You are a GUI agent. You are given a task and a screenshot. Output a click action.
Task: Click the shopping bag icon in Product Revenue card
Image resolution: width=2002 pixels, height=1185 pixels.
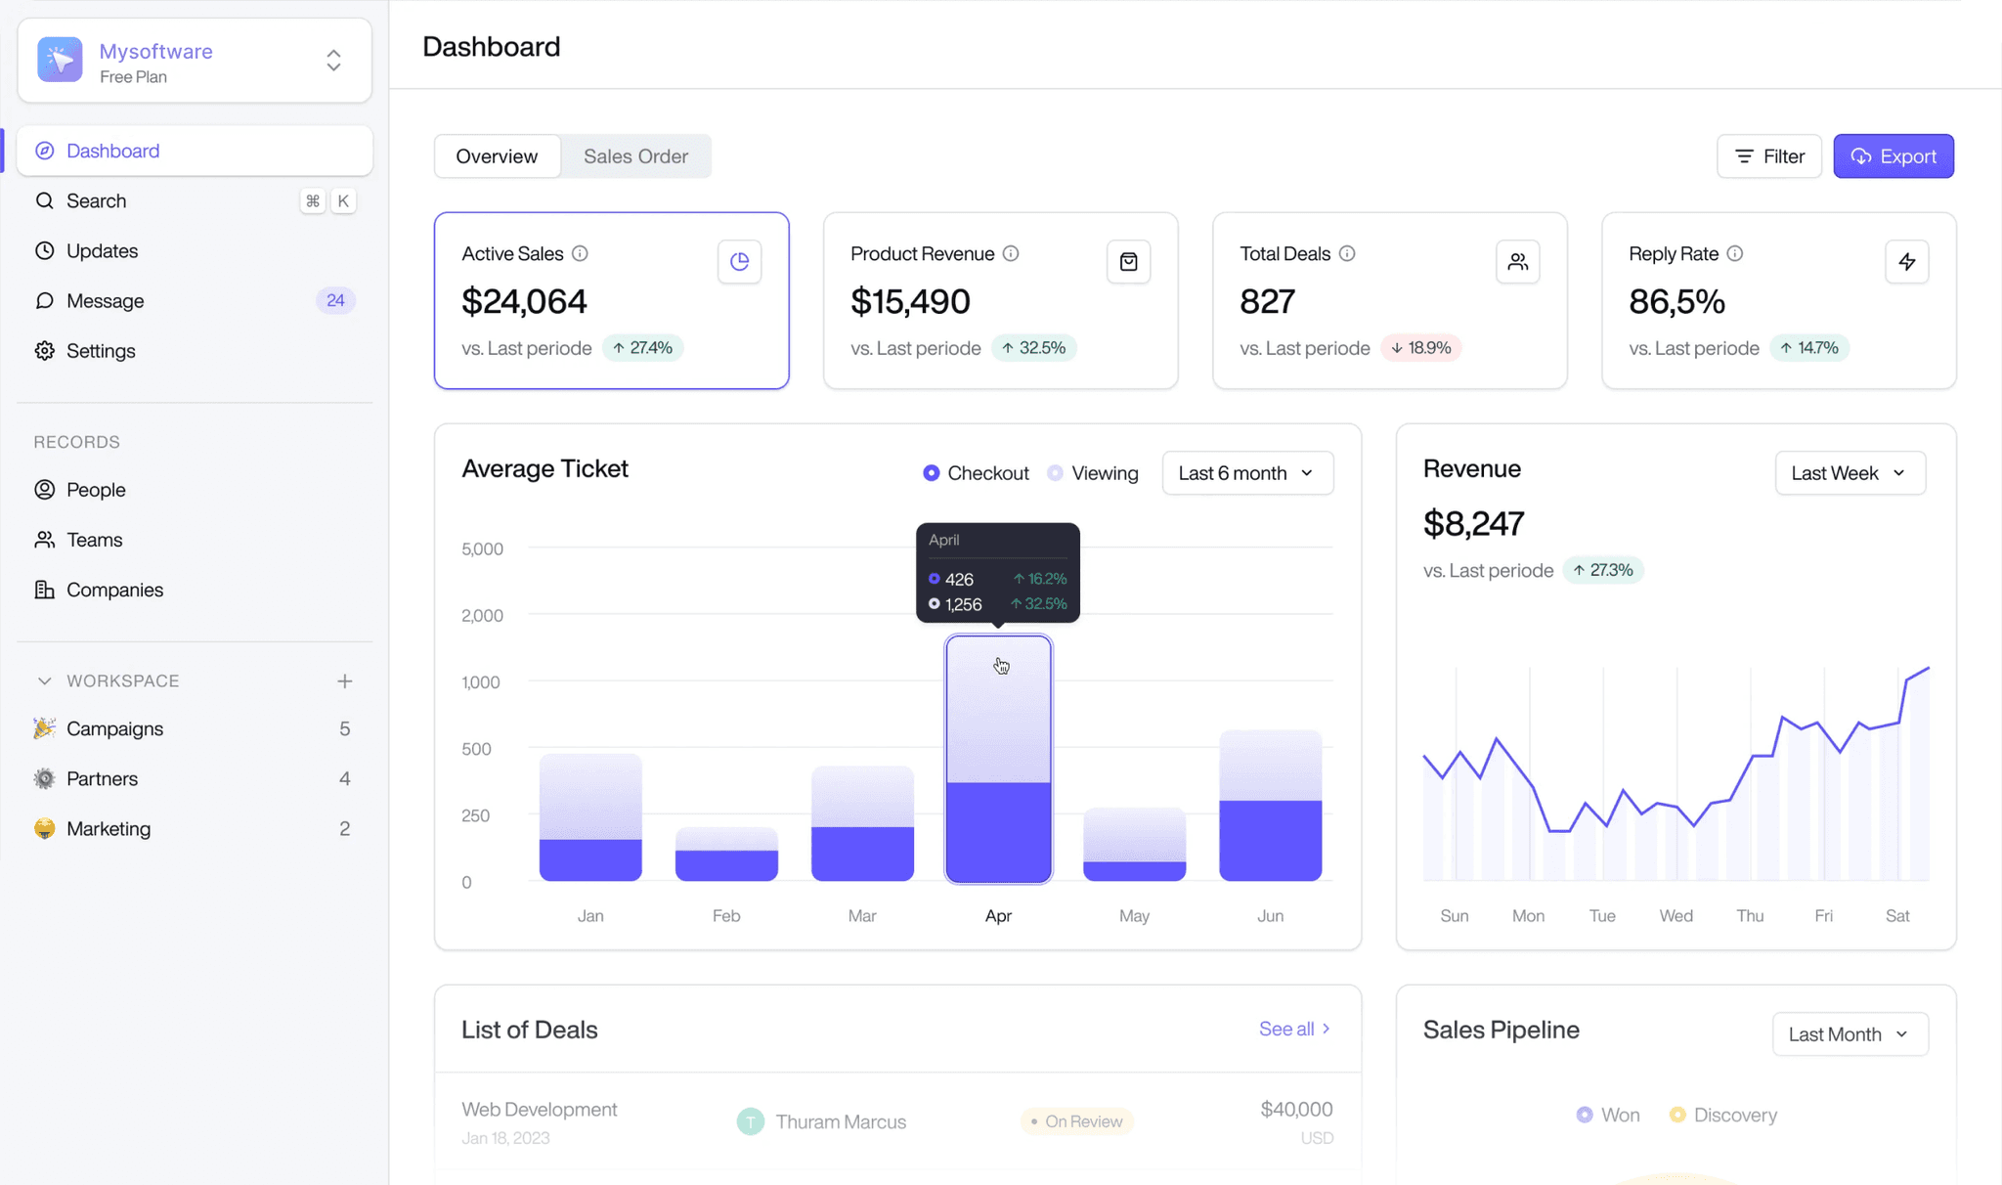click(x=1128, y=261)
